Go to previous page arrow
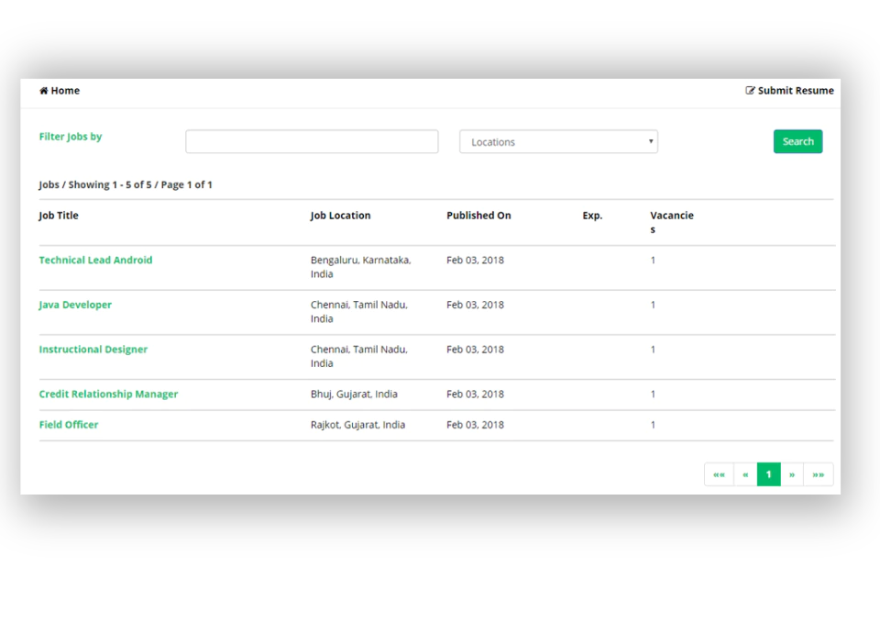The image size is (880, 634). pos(745,474)
